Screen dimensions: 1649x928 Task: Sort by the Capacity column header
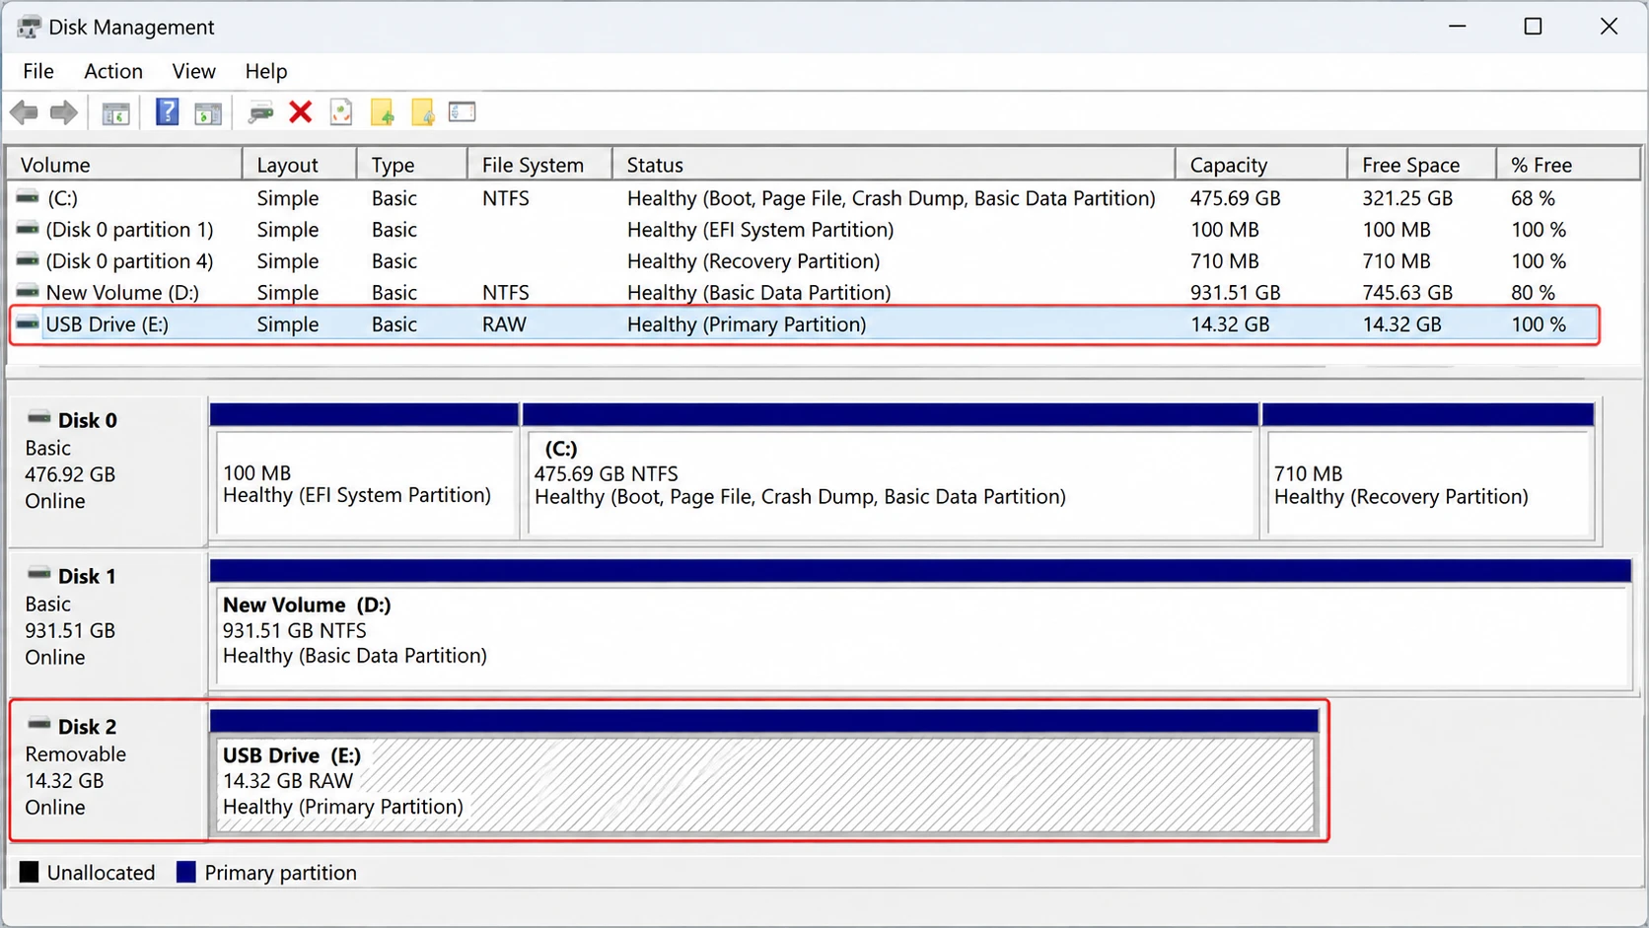1260,165
